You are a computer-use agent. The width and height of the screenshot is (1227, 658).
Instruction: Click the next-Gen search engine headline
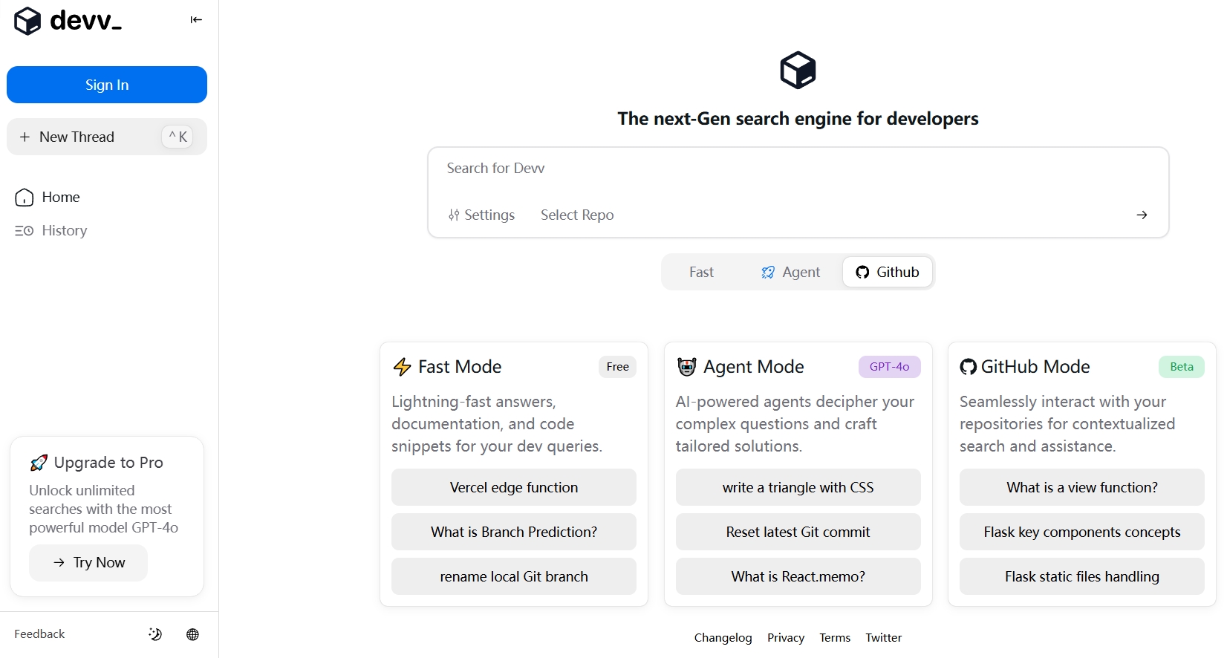pos(798,119)
